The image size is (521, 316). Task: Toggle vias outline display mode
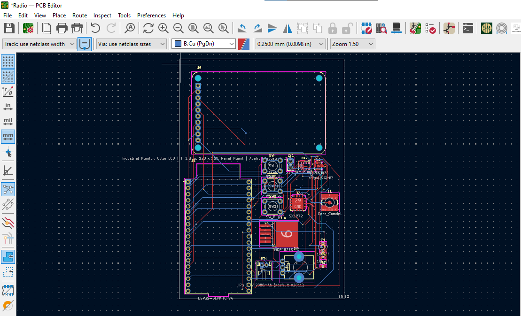point(8,305)
